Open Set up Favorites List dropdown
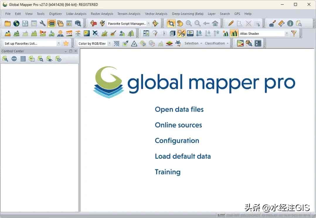Image resolution: width=316 pixels, height=218 pixels. tap(58, 44)
